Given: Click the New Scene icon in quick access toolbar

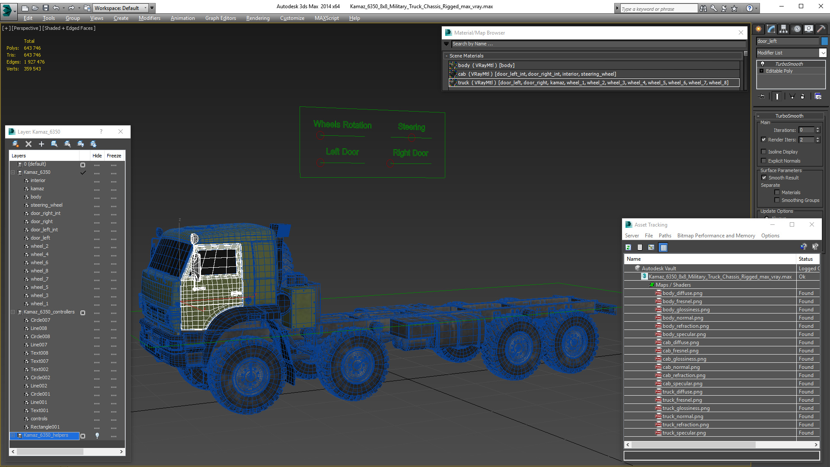Looking at the screenshot, I should [x=25, y=8].
